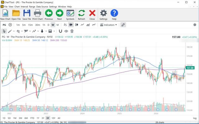Image resolution: width=199 pixels, height=124 pixels.
Task: Expand pitchfork tool options arrow
Action: pyautogui.click(x=22, y=31)
